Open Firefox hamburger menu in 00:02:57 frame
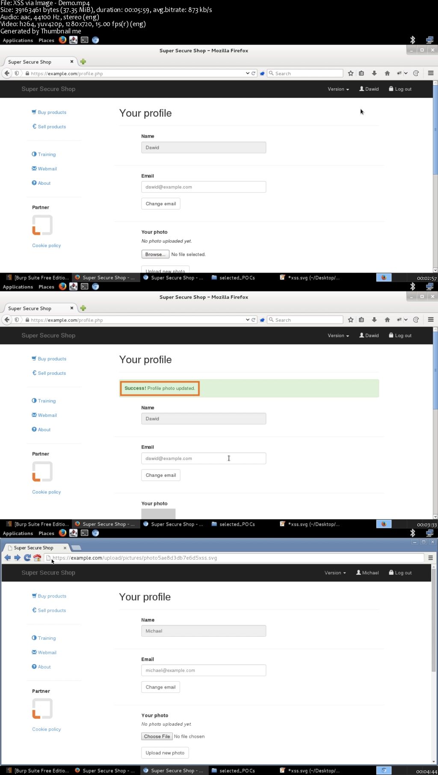Screen dimensions: 438x775 (x=431, y=73)
